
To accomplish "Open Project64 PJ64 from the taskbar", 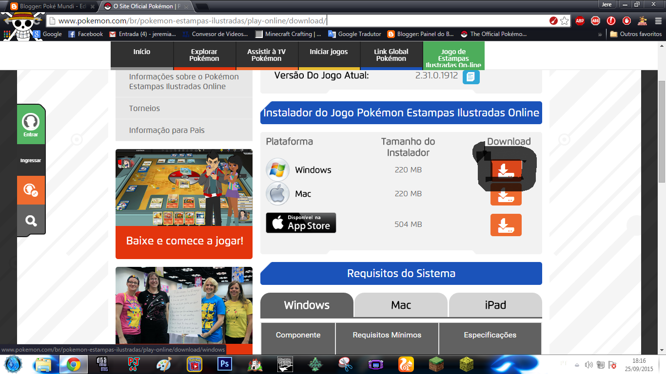I will point(134,364).
